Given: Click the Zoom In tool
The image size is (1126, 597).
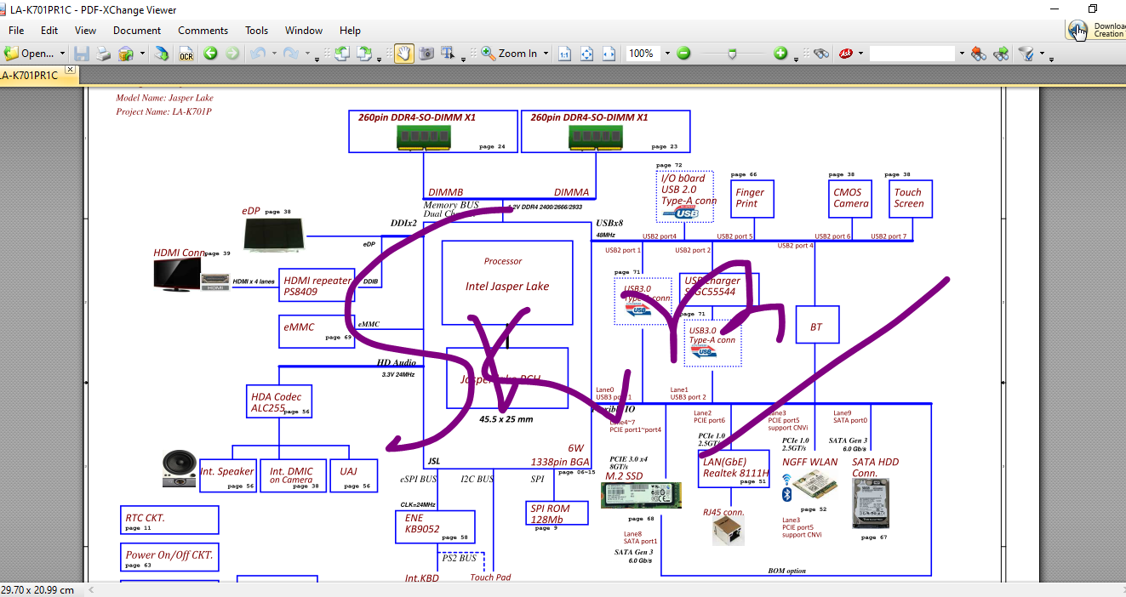Looking at the screenshot, I should 509,53.
